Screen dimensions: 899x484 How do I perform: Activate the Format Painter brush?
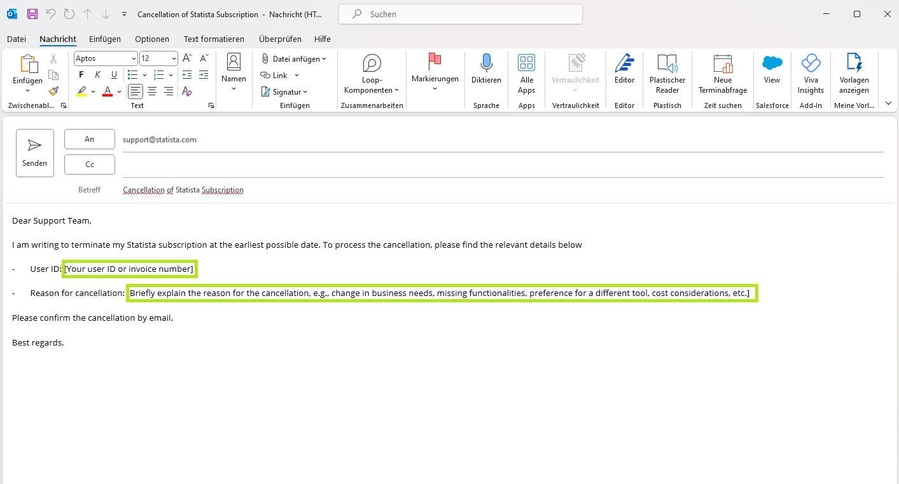click(53, 91)
